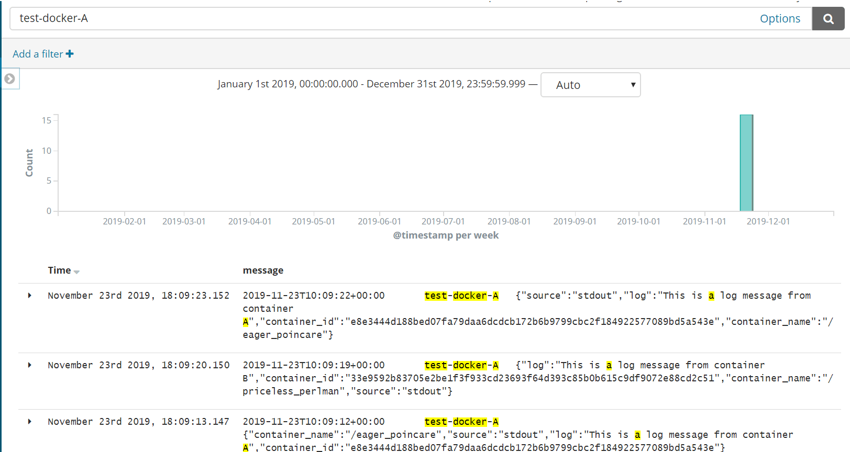The width and height of the screenshot is (850, 452).
Task: Click the @timestamp per week chart label
Action: point(446,235)
